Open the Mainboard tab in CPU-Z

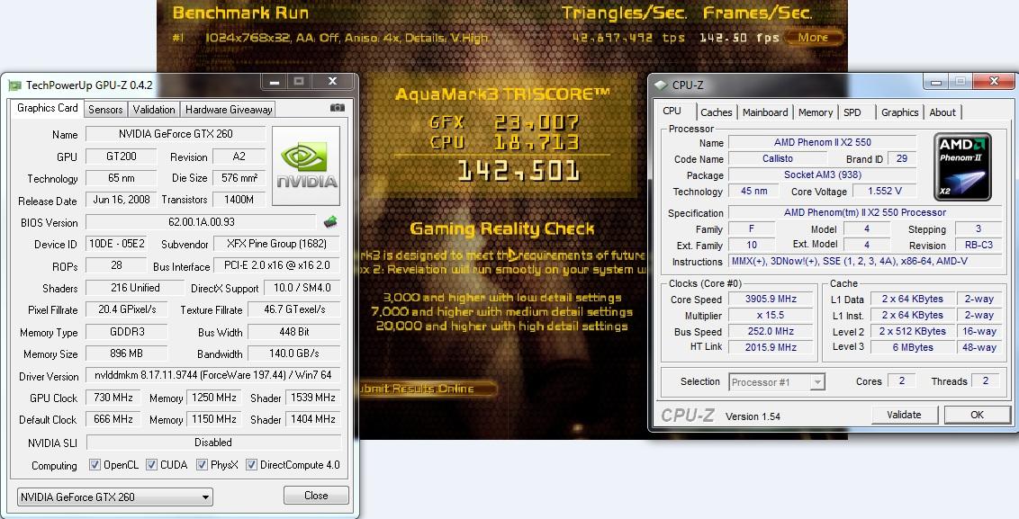click(765, 112)
